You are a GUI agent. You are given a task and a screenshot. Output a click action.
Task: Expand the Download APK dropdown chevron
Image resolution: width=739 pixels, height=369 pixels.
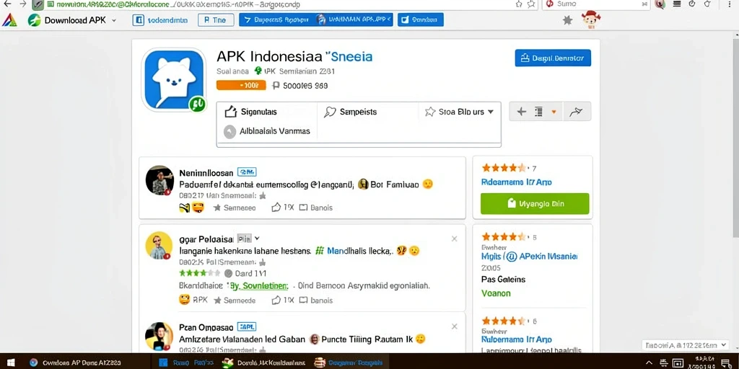coord(113,20)
